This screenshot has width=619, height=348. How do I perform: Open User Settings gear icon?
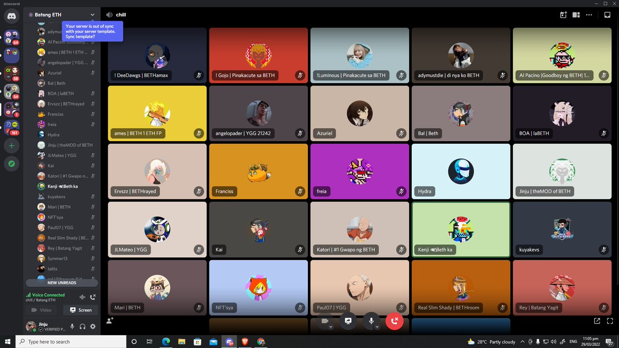pyautogui.click(x=93, y=326)
